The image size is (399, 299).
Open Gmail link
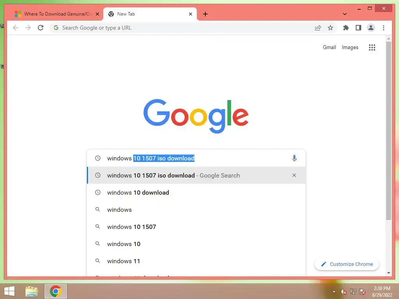coord(329,47)
